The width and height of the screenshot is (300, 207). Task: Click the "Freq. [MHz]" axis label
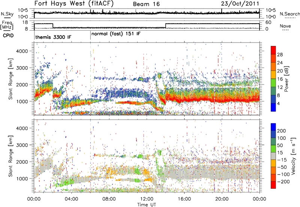[7, 25]
